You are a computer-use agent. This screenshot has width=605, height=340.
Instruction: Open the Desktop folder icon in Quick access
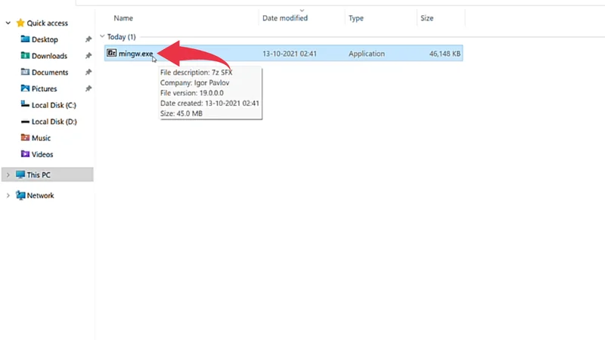[x=25, y=39]
